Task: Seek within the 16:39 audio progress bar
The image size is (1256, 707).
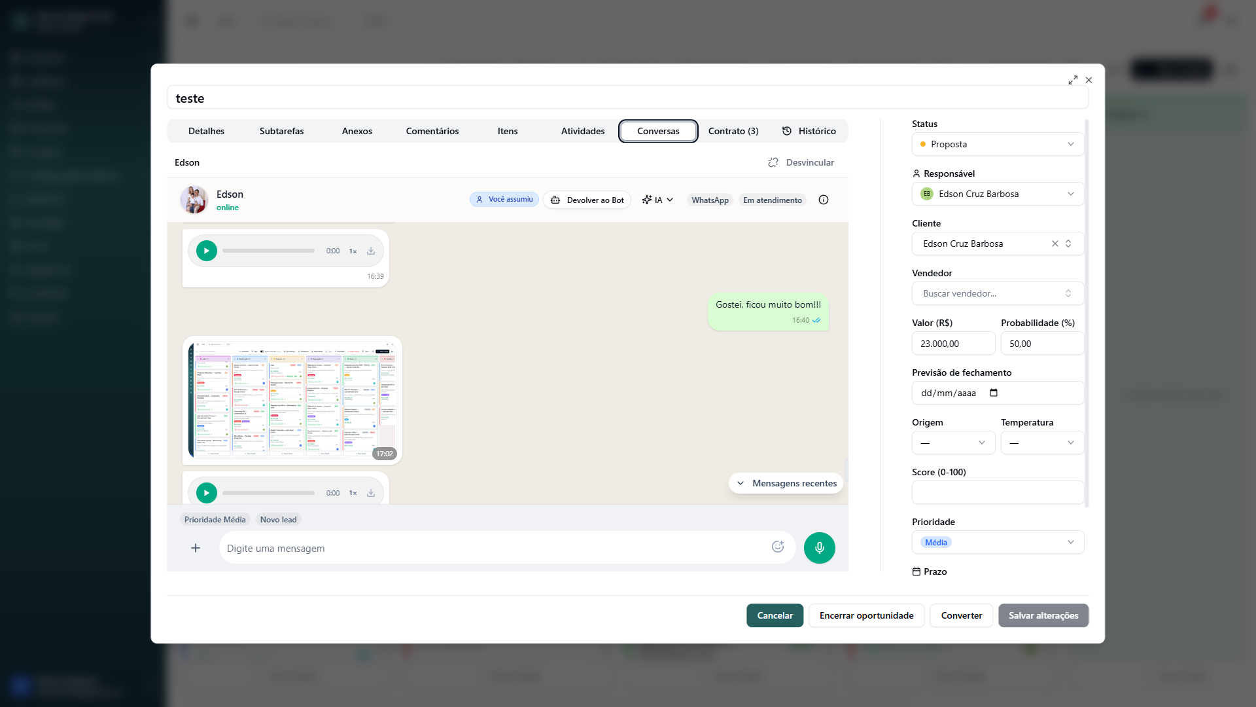Action: (x=268, y=251)
